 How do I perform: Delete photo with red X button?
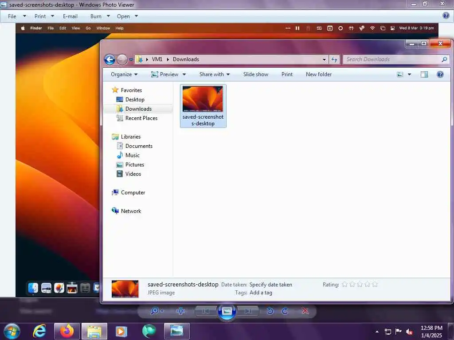coord(305,311)
